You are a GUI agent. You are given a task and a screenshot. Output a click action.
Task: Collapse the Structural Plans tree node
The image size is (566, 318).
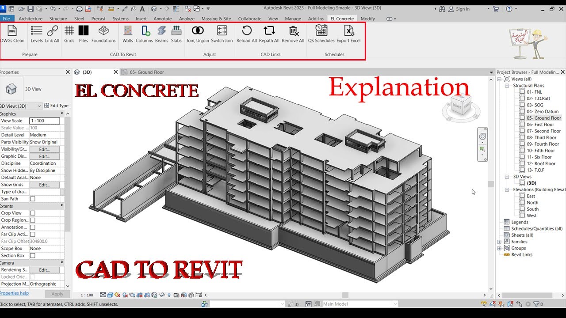point(507,86)
